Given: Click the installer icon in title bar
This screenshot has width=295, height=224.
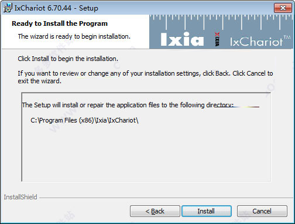Looking at the screenshot, I should click(8, 8).
